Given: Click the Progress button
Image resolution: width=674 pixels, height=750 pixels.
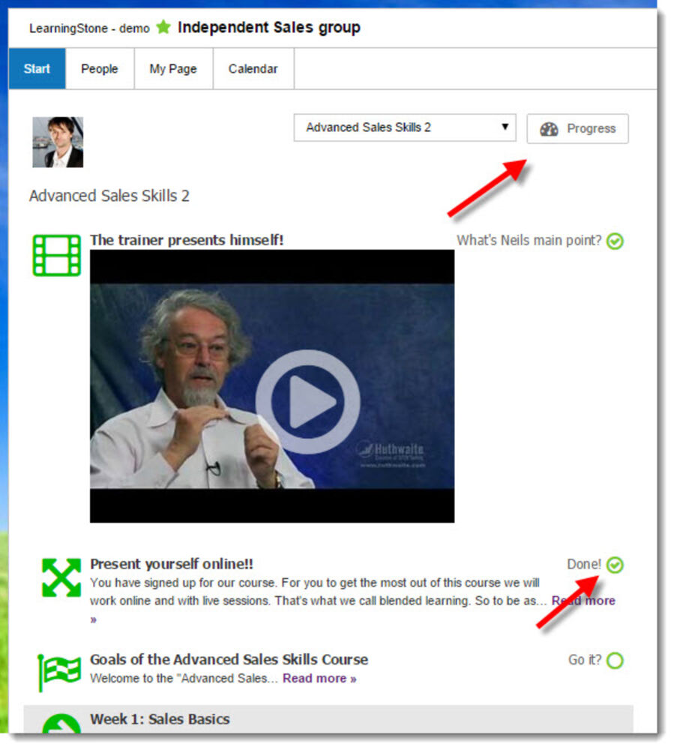Looking at the screenshot, I should coord(577,128).
